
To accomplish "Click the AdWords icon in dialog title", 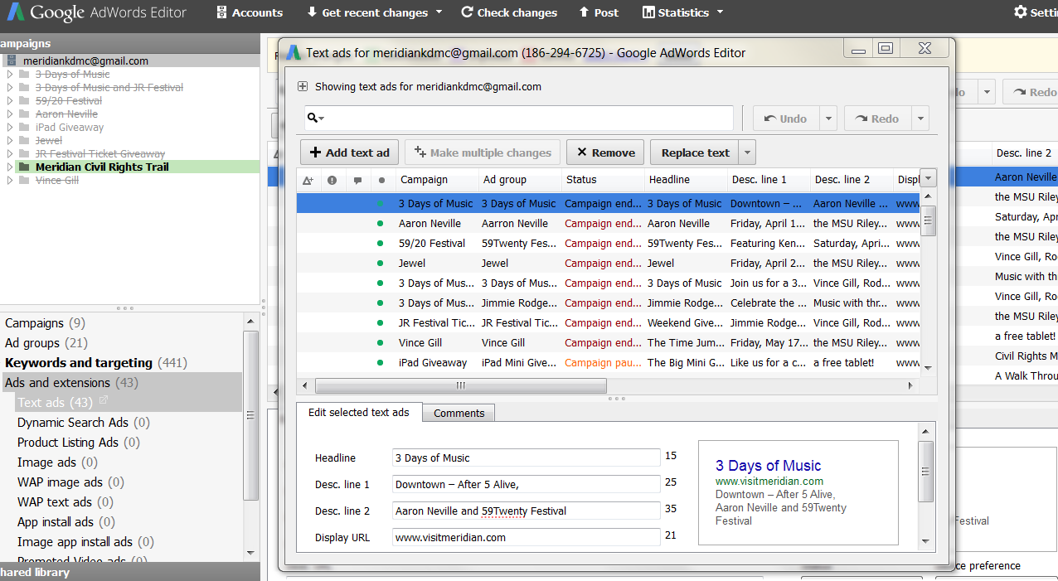I will 294,52.
